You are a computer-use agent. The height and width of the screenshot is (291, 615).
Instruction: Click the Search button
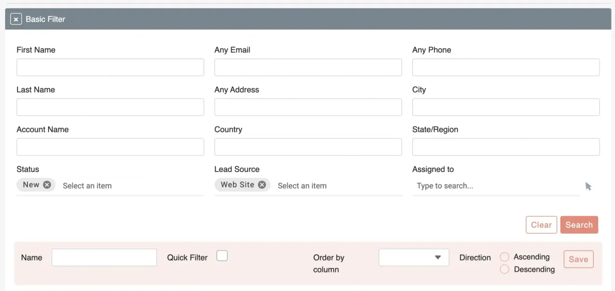pos(579,225)
